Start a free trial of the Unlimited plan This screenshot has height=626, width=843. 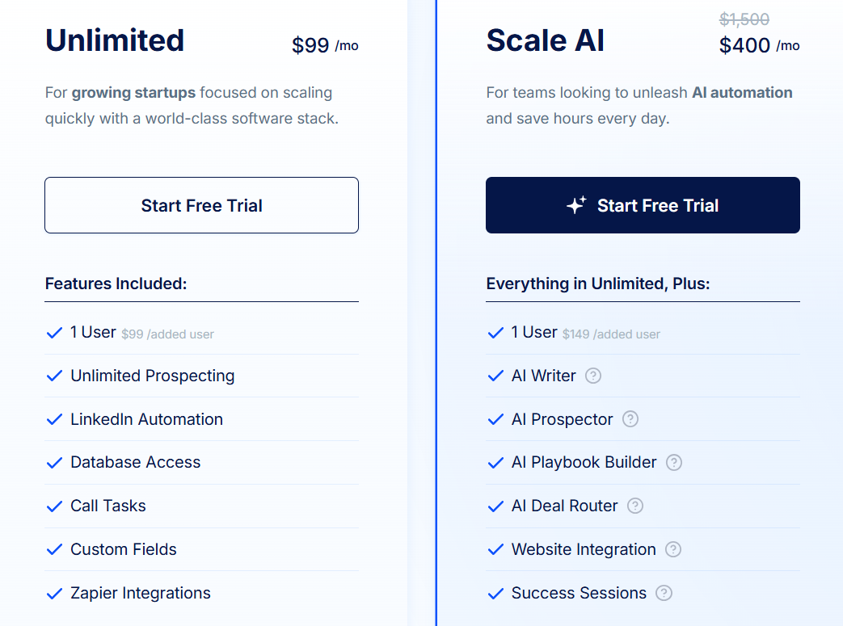(201, 205)
